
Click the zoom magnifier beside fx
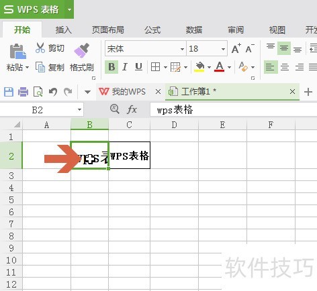(115, 109)
